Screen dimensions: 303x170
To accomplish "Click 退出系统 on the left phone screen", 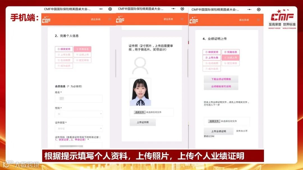I will [96, 19].
